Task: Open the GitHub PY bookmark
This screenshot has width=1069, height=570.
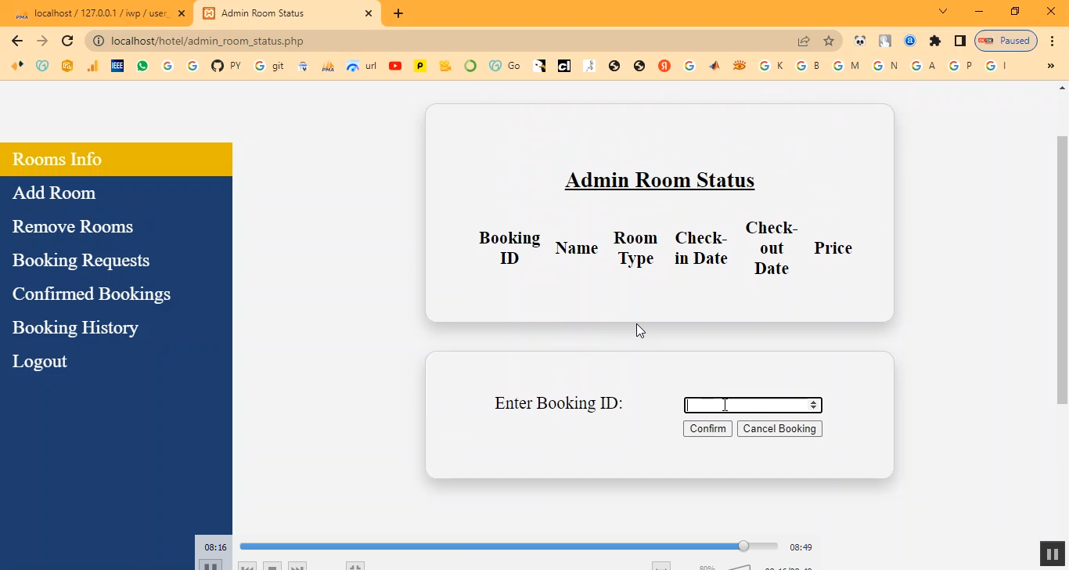Action: [225, 67]
